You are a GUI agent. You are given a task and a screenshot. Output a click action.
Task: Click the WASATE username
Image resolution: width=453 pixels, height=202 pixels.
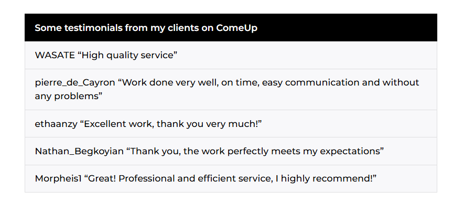pos(55,55)
